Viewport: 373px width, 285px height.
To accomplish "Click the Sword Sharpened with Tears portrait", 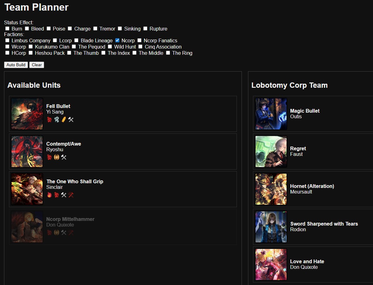I will [x=271, y=227].
